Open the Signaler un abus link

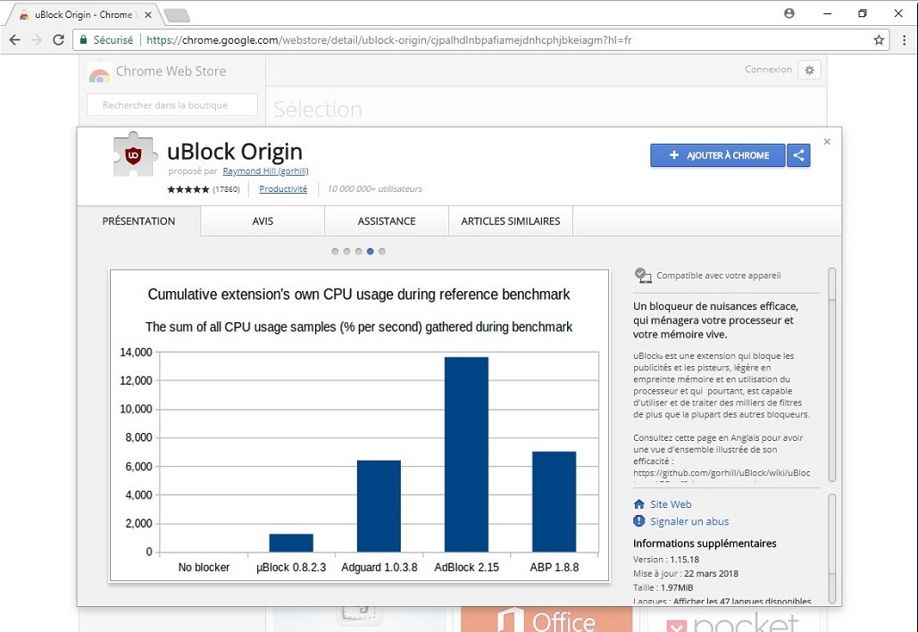(x=688, y=521)
